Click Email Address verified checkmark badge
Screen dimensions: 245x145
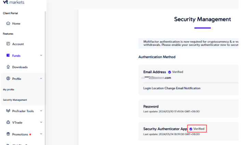[169, 72]
